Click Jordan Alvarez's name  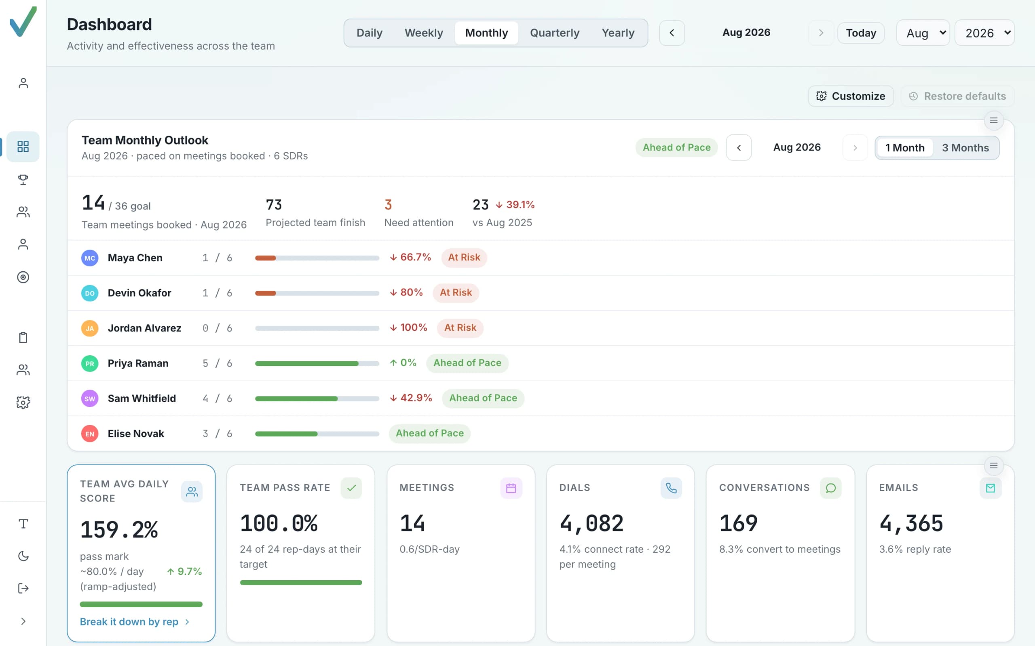tap(145, 328)
